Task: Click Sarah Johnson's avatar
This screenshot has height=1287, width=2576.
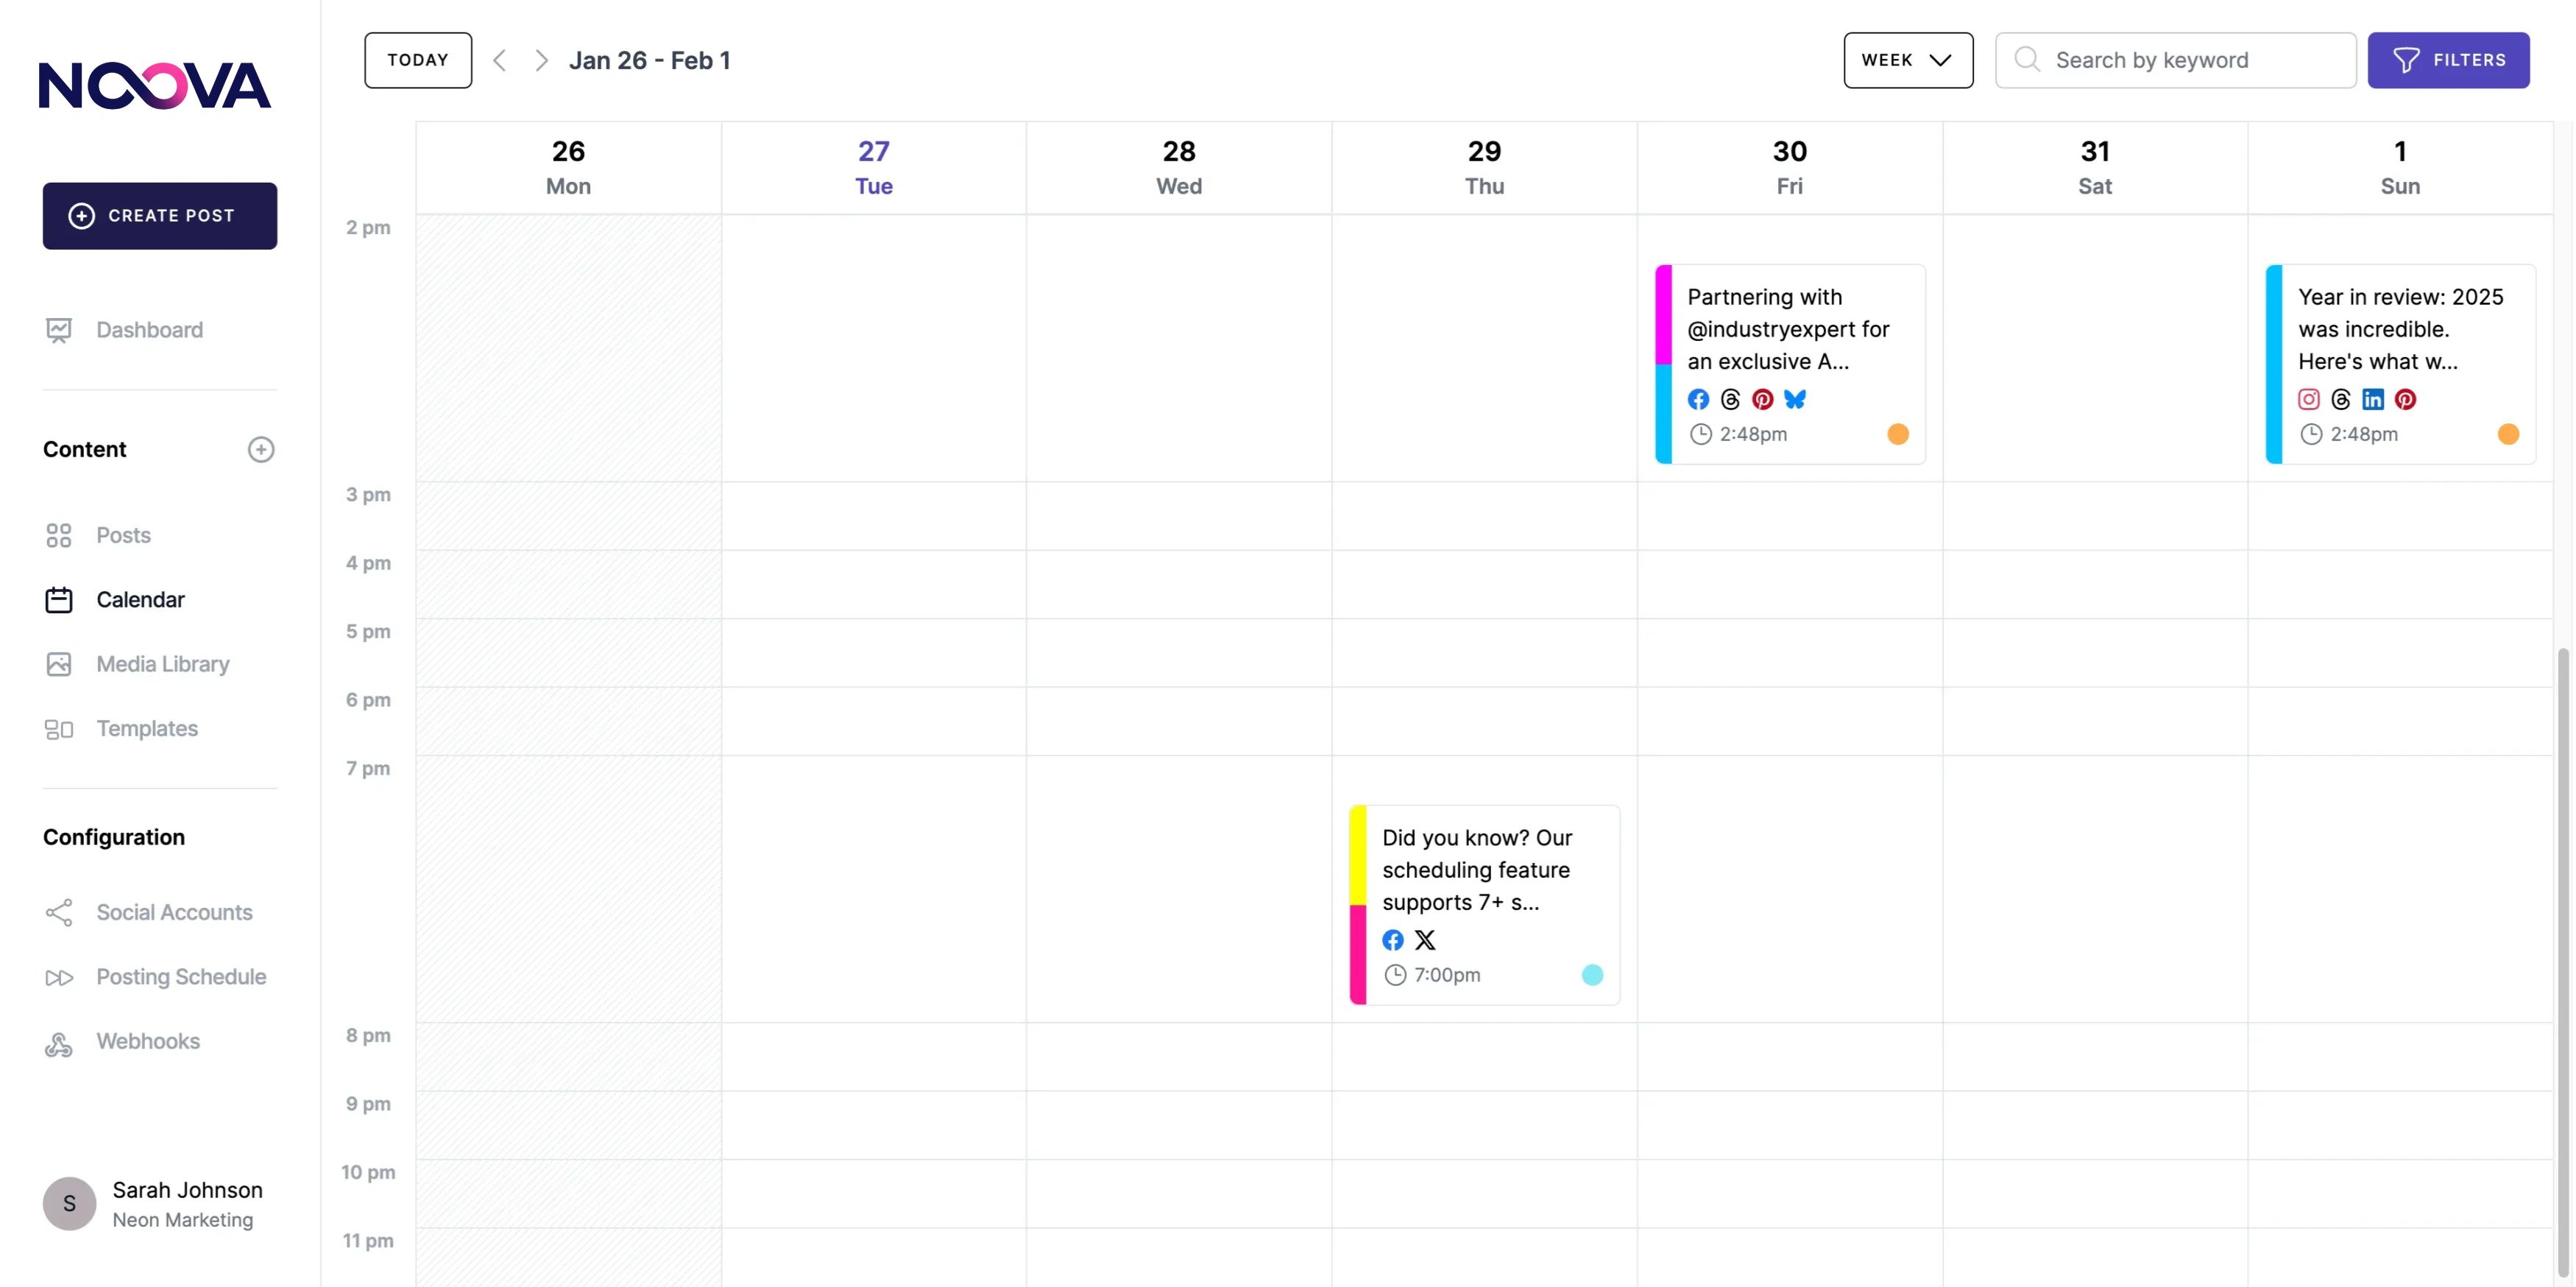Action: pos(69,1203)
